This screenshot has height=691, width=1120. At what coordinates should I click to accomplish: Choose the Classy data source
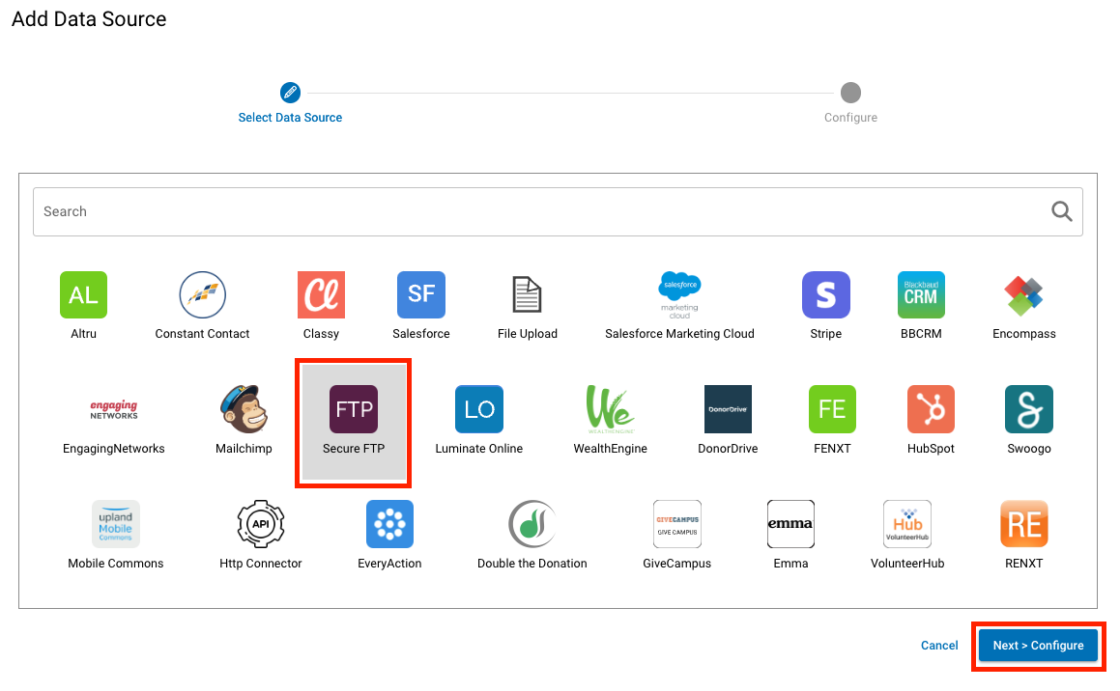point(321,295)
